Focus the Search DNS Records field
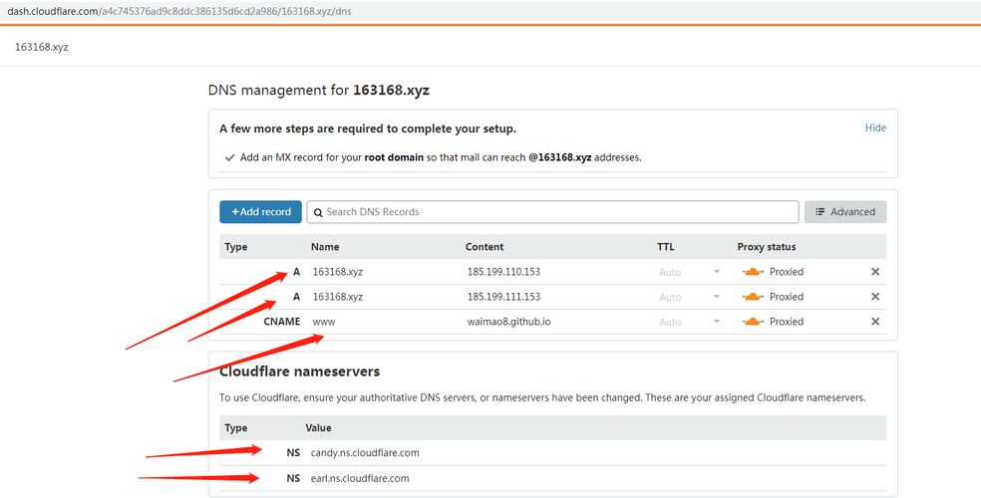The image size is (981, 498). [x=552, y=212]
